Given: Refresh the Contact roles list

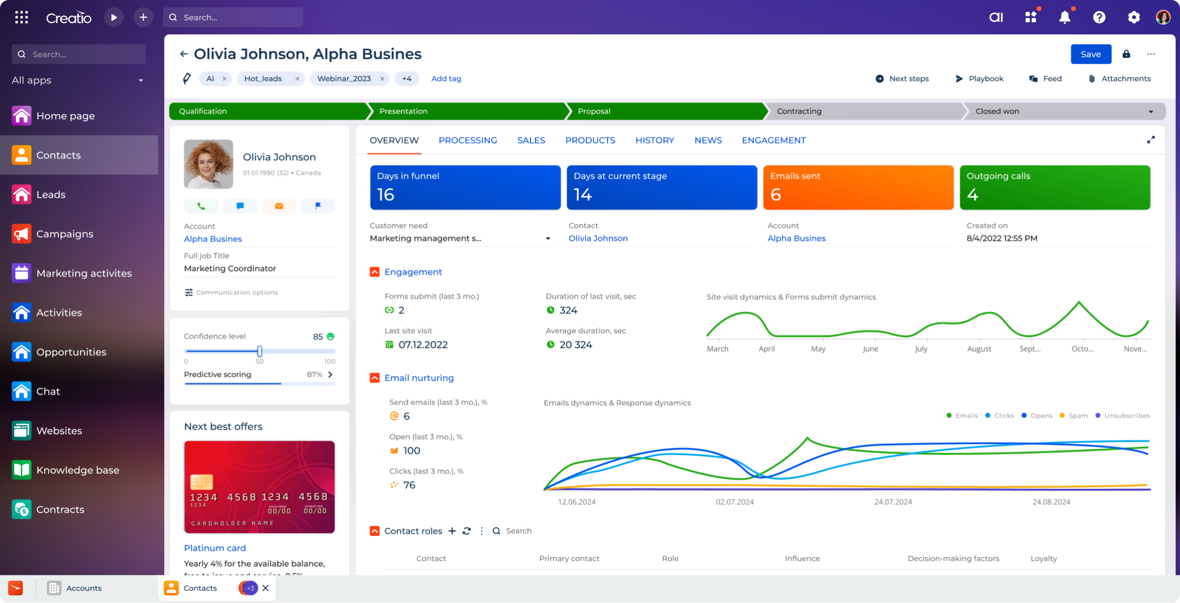Looking at the screenshot, I should [467, 530].
